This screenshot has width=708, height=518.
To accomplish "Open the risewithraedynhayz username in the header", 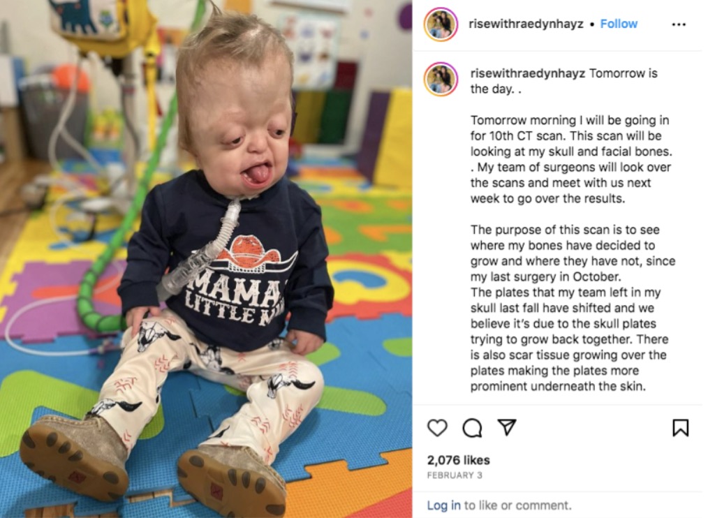I will (x=526, y=24).
